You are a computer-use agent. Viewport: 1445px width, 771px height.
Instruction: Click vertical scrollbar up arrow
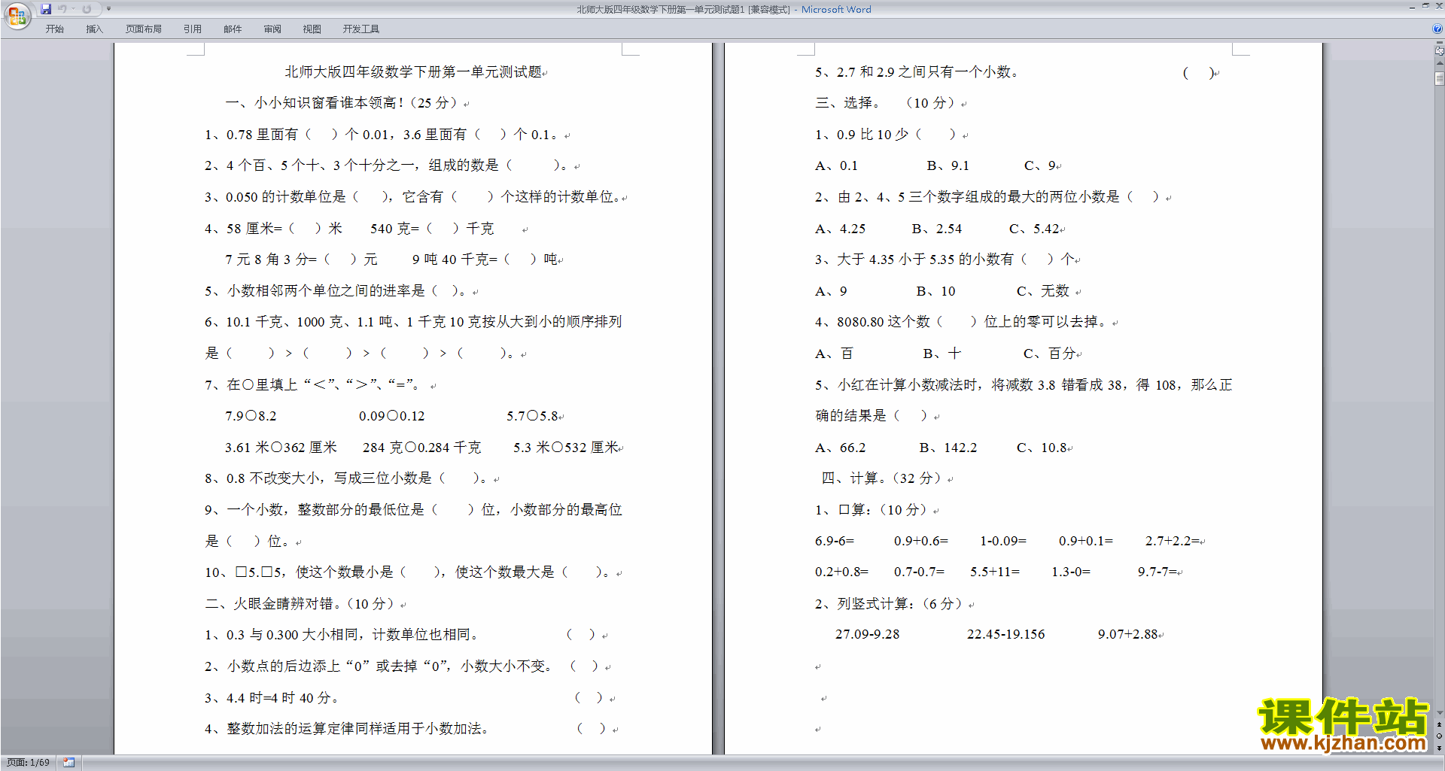(1439, 63)
